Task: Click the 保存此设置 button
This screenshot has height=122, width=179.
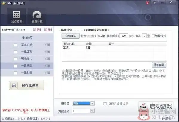Action: click(x=26, y=85)
